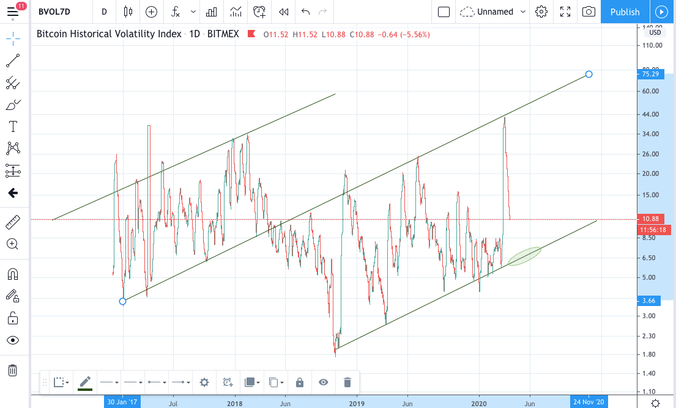
Task: Click the 30 Jan '17 date label
Action: pos(122,402)
